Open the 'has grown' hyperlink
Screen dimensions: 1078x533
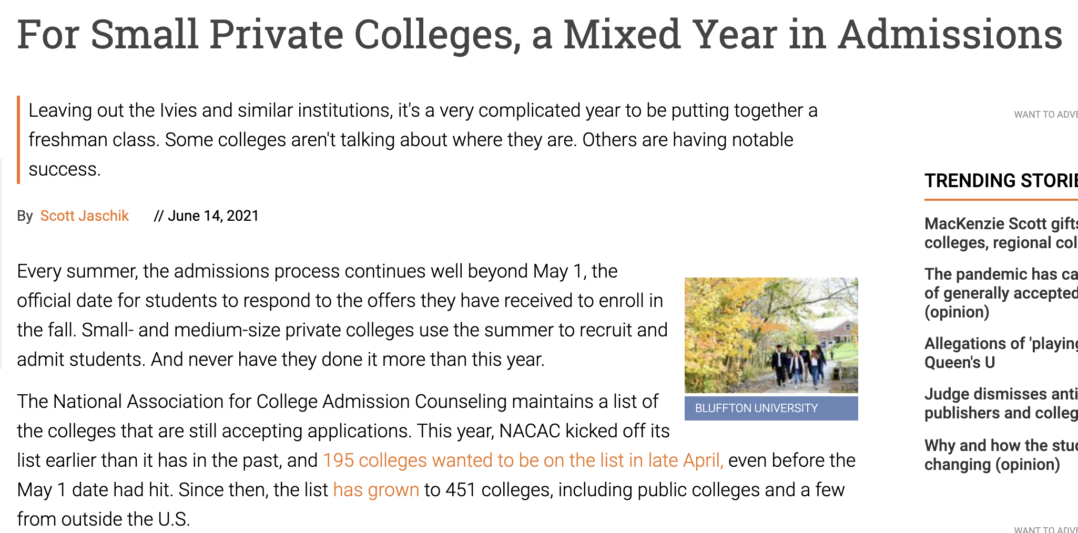coord(376,490)
